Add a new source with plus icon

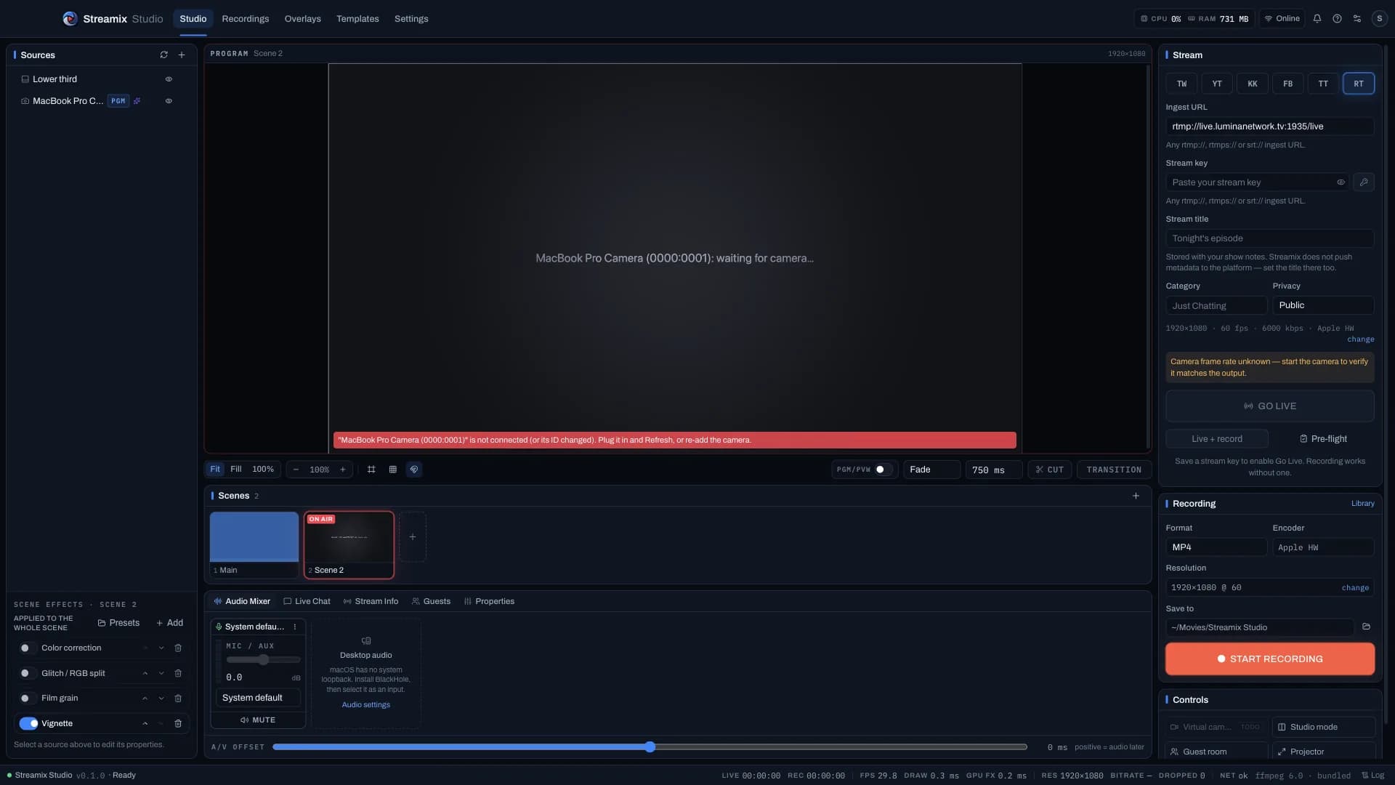[182, 55]
